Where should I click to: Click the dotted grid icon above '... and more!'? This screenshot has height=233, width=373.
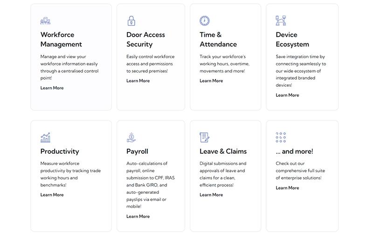281,137
